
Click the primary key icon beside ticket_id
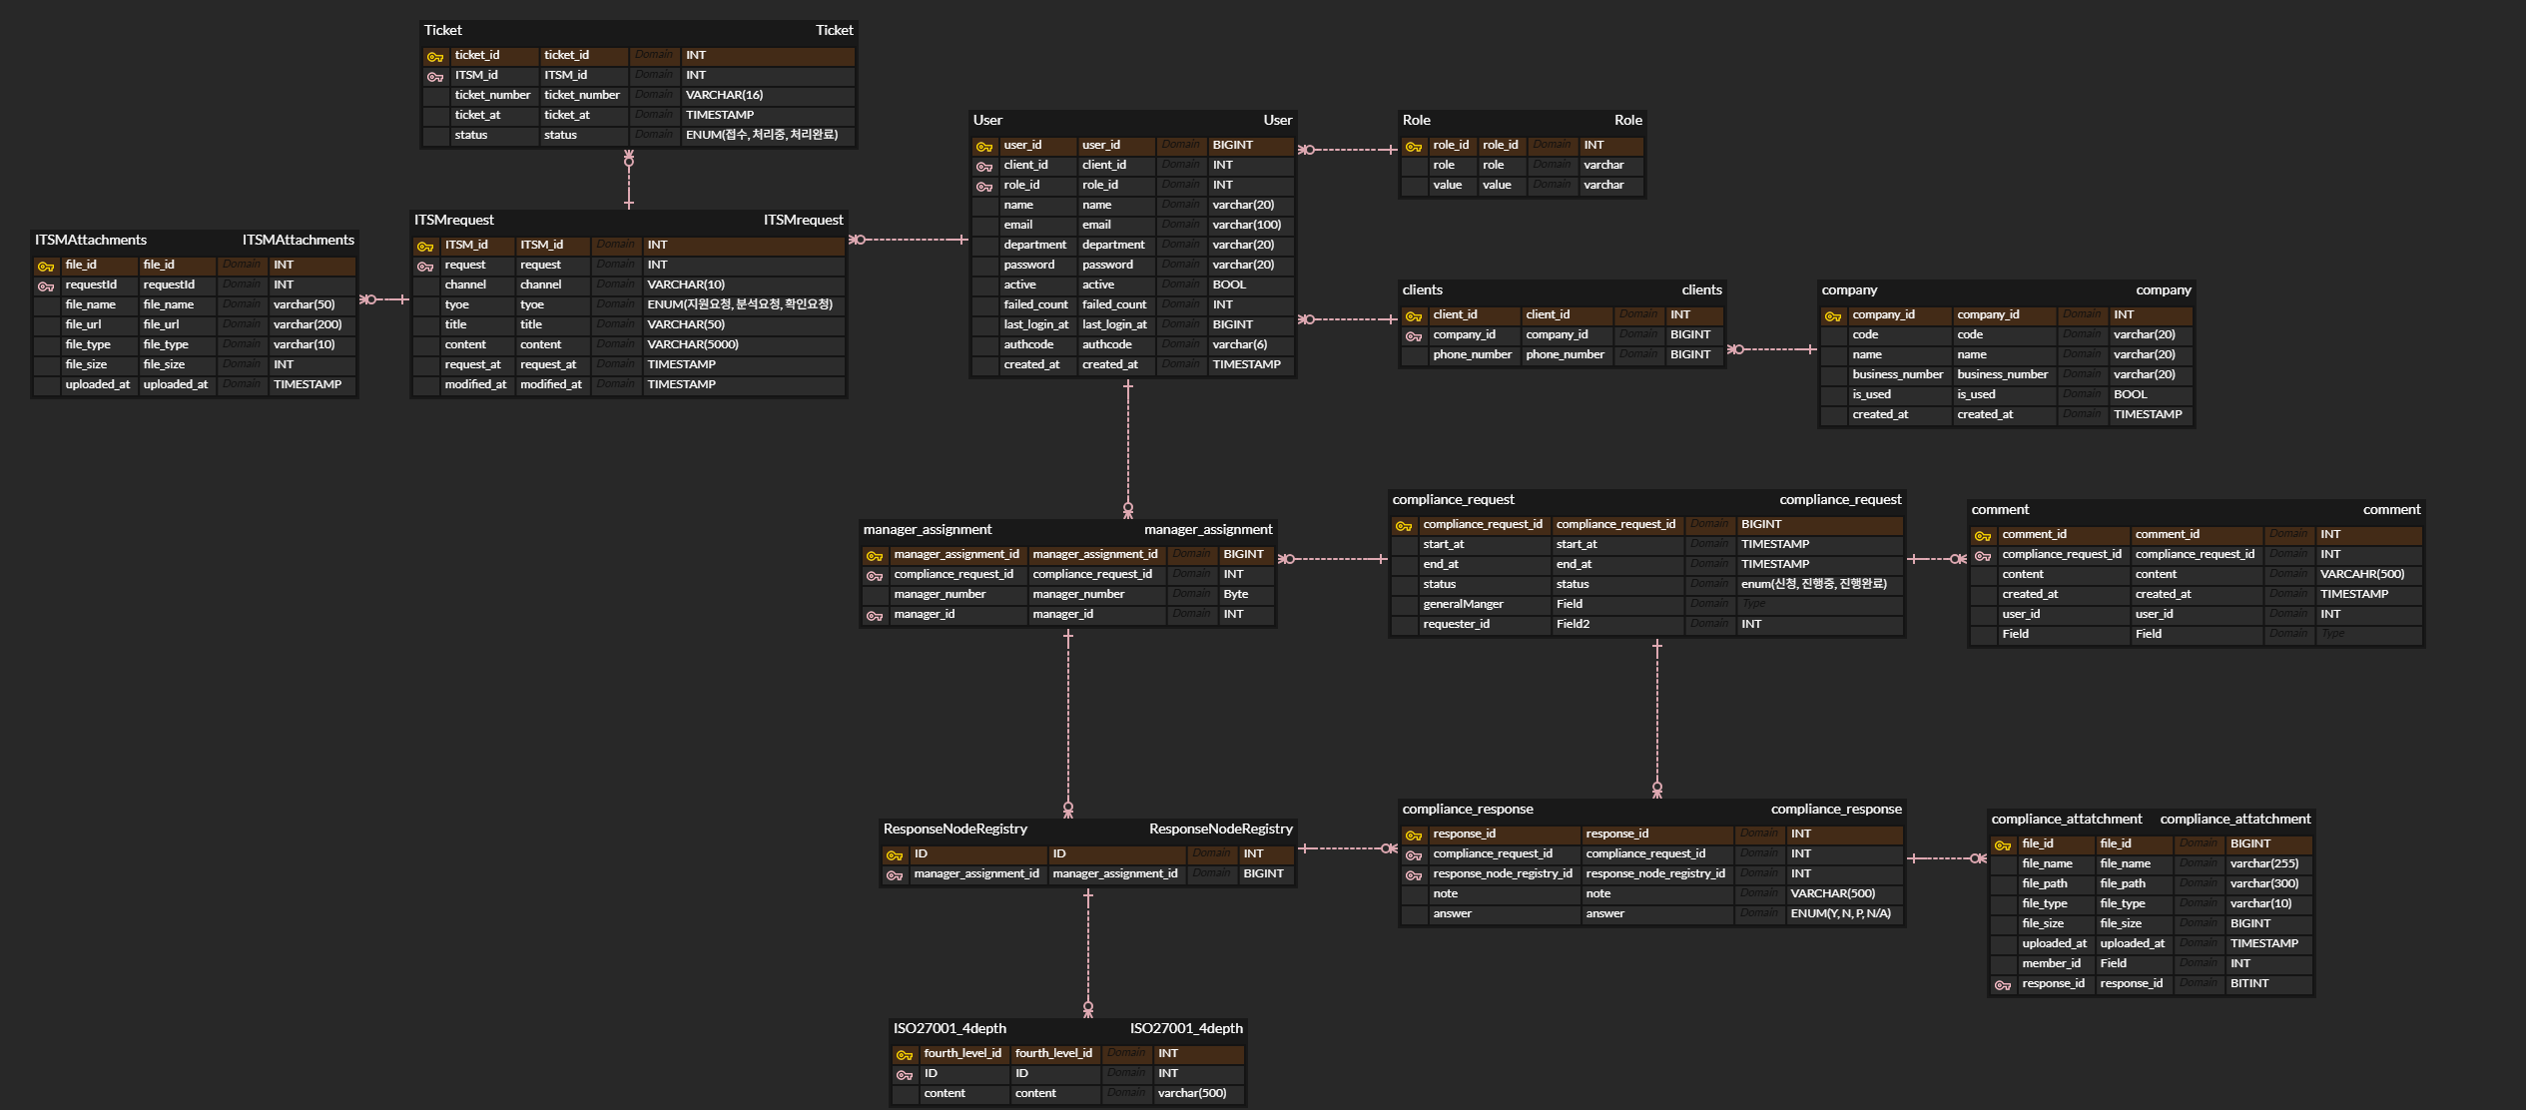click(435, 57)
